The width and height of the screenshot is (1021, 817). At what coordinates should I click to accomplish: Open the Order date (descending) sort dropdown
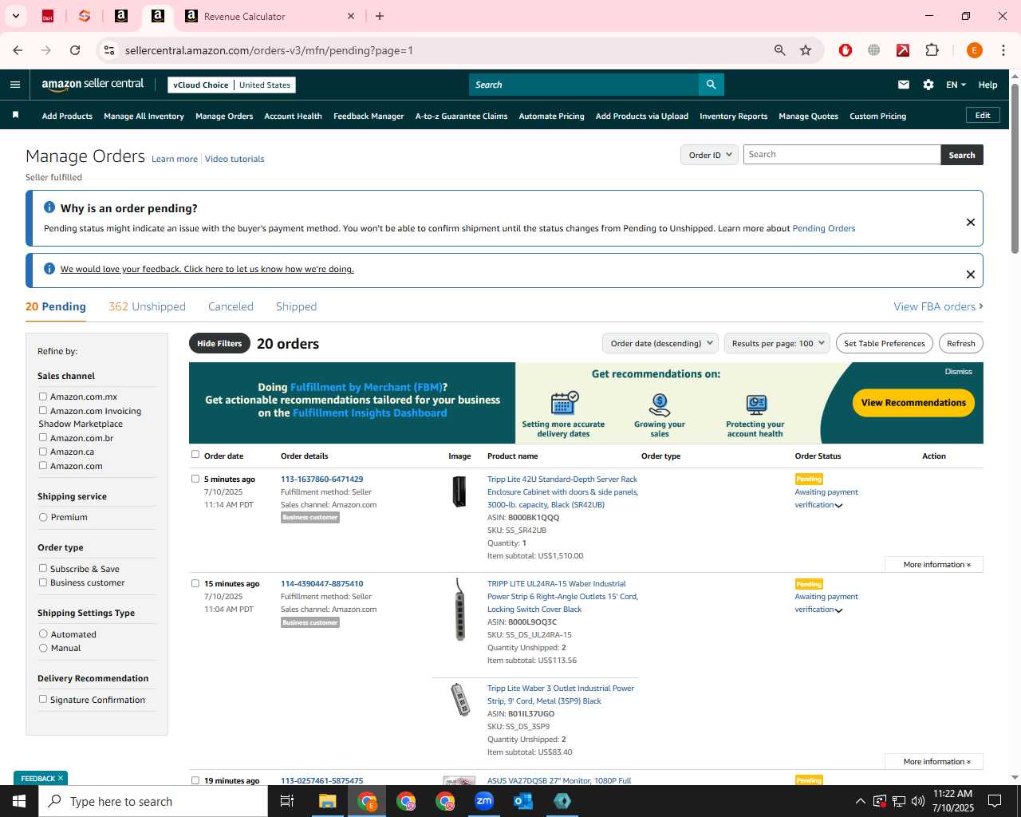[660, 344]
